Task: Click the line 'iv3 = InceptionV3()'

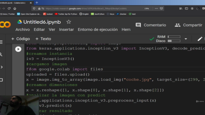Action: pos(50,59)
